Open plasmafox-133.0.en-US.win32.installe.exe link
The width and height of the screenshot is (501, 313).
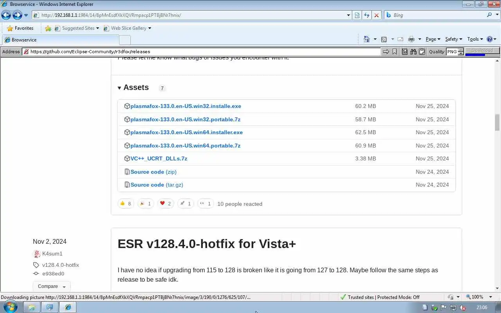pyautogui.click(x=186, y=106)
